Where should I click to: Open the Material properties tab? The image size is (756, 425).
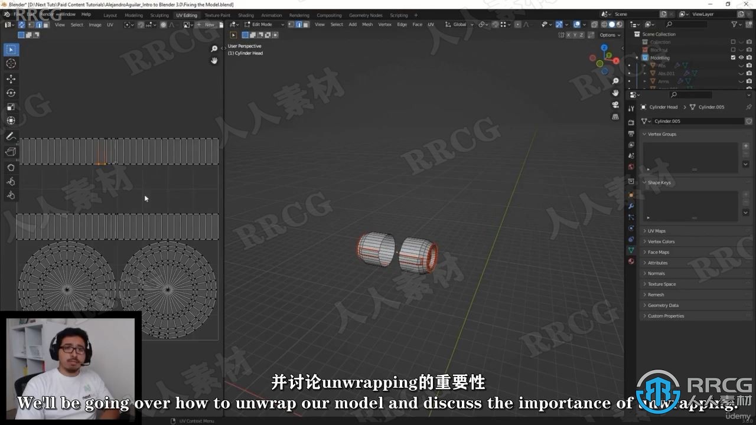click(631, 261)
